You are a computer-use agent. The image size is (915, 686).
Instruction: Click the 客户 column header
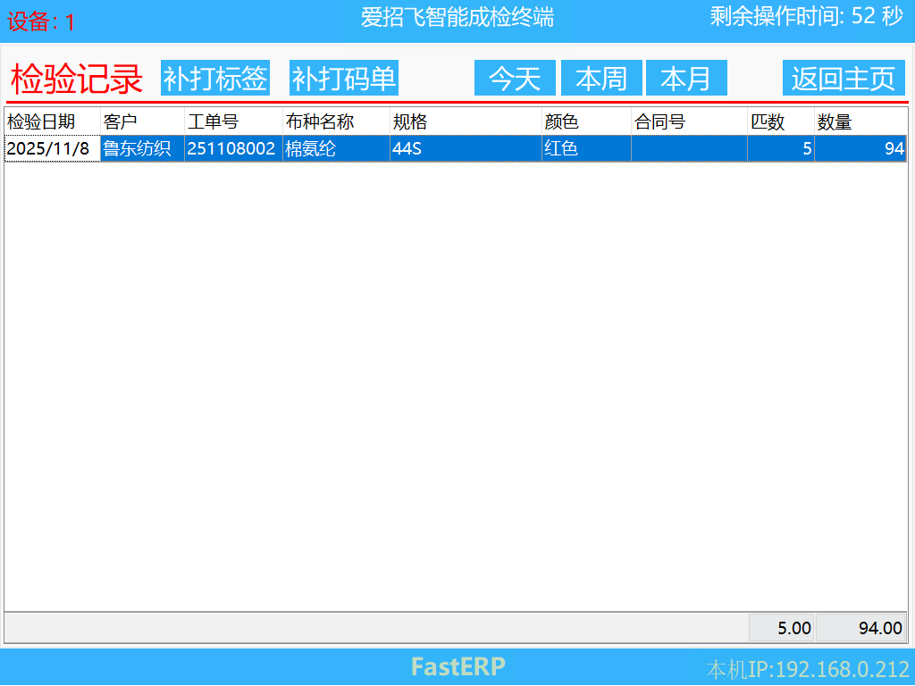click(142, 121)
